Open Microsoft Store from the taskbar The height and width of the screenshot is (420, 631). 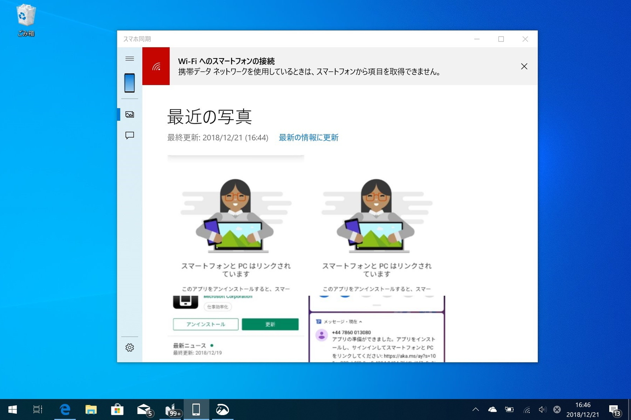click(x=117, y=409)
